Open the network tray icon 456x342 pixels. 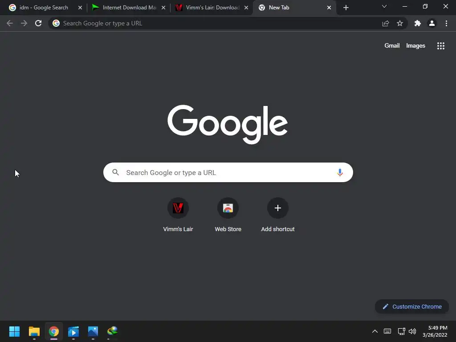click(x=402, y=331)
